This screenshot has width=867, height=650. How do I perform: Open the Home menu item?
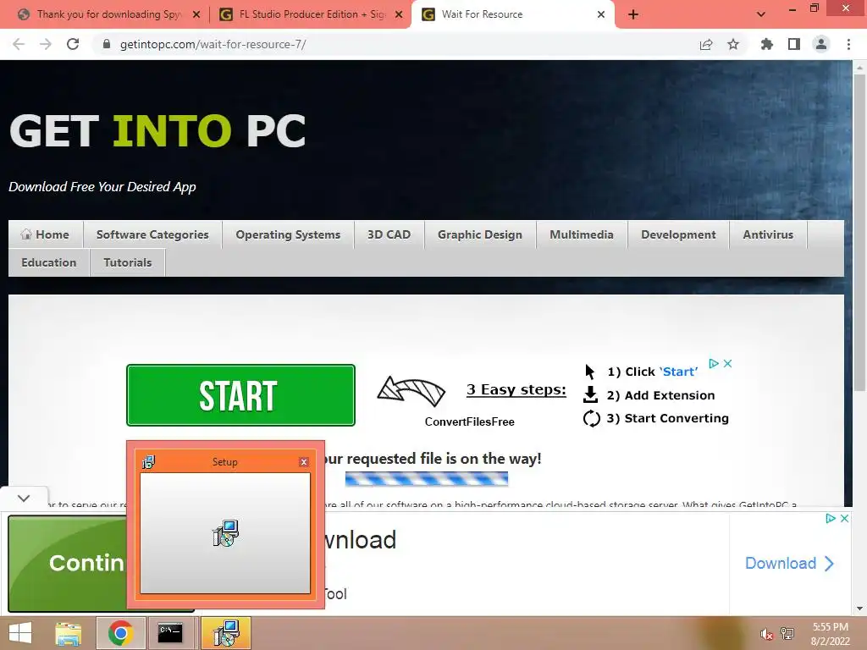(46, 234)
